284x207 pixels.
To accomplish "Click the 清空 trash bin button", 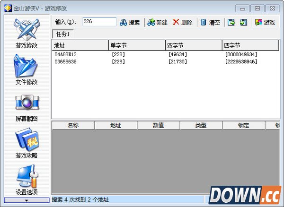I will (210, 22).
